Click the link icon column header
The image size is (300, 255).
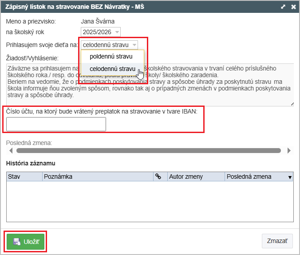point(158,177)
